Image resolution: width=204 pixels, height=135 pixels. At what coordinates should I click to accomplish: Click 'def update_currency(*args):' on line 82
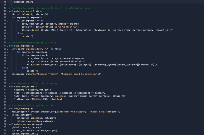pyautogui.click(x=26, y=124)
